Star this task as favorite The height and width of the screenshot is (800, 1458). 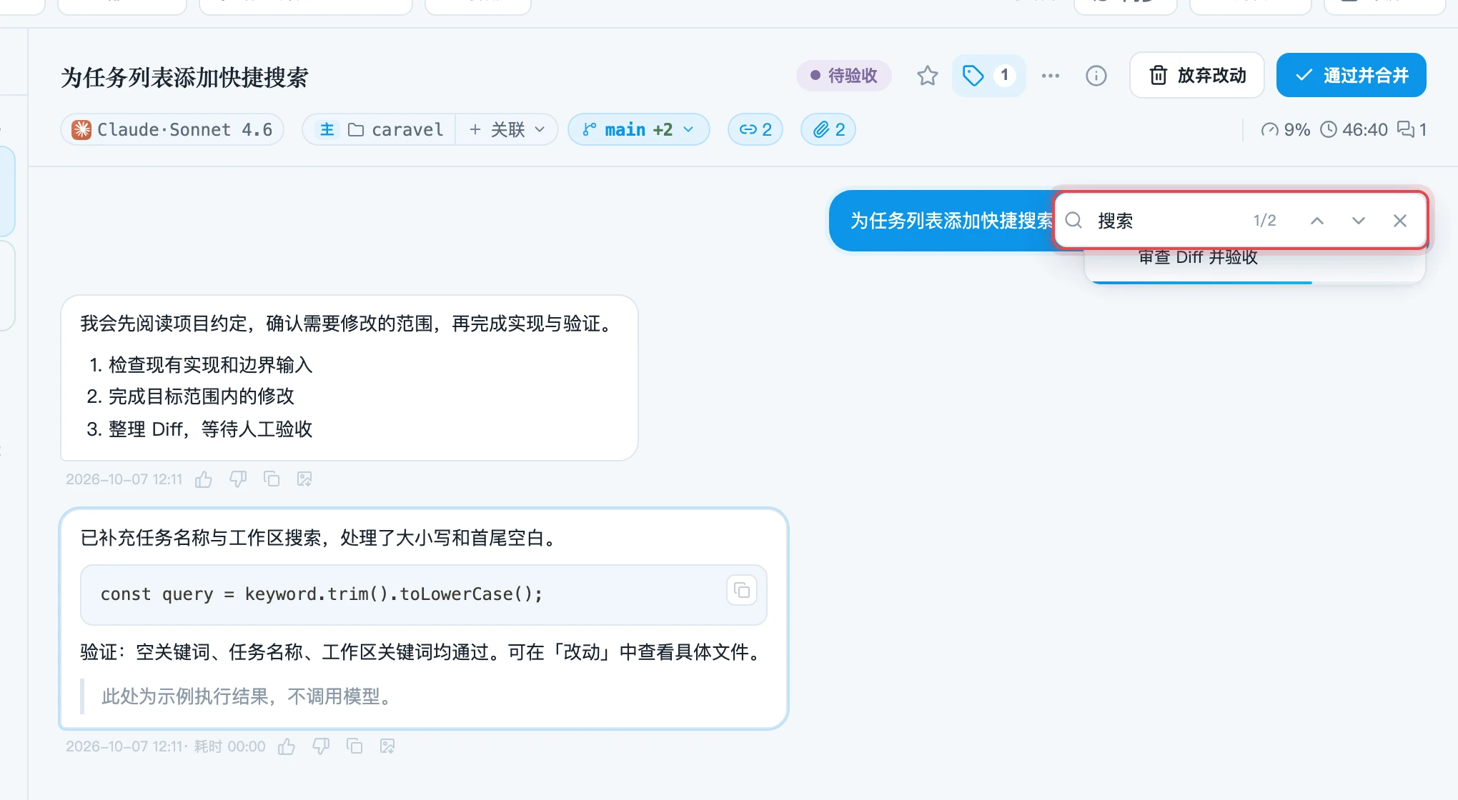pos(927,76)
